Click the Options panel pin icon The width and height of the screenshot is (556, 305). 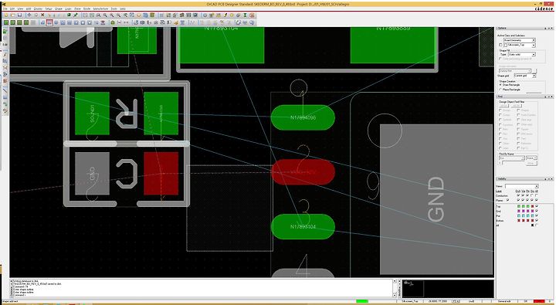[545, 29]
